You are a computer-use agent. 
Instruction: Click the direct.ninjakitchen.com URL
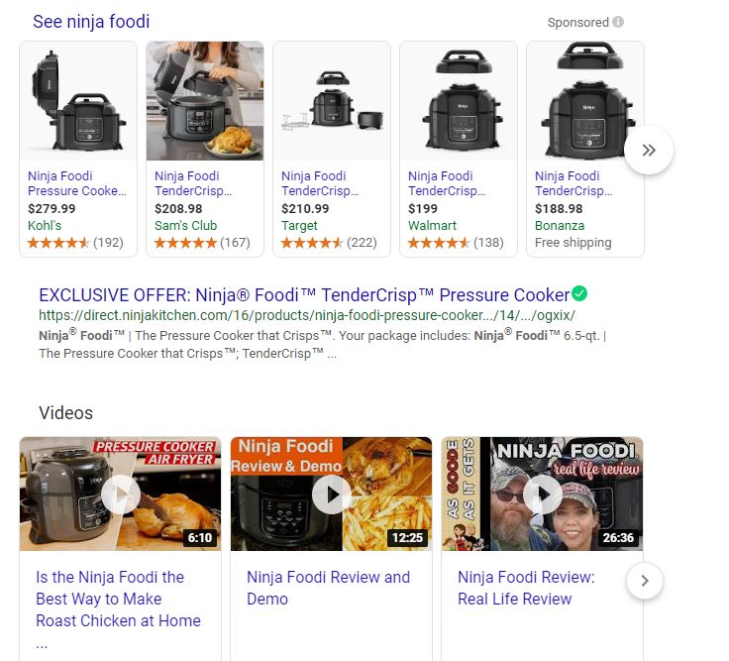pos(307,315)
